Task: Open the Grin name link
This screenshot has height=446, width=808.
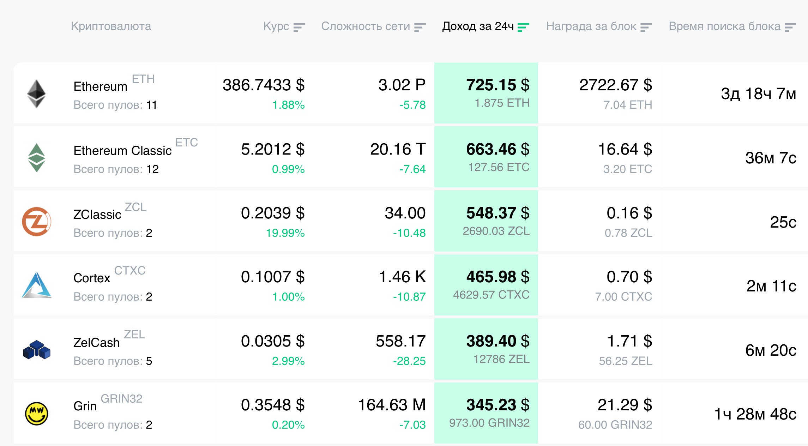Action: 85,406
